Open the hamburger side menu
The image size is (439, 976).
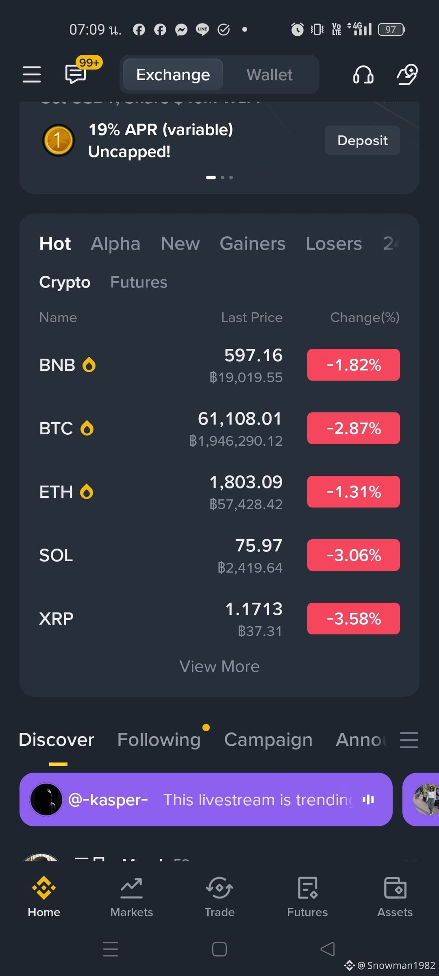point(31,74)
